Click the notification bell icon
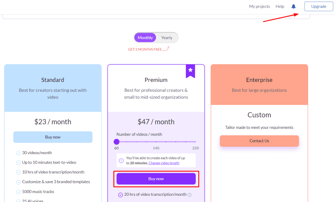 293,7
